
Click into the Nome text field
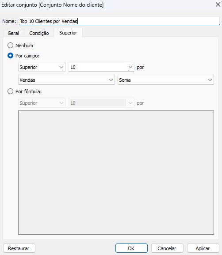119,21
